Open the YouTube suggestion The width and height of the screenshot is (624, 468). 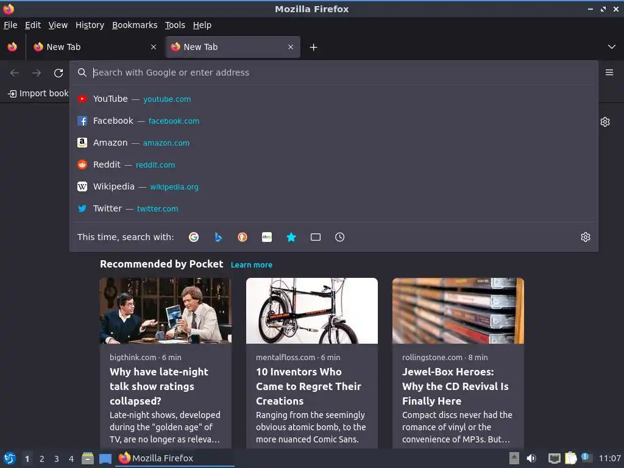point(333,99)
